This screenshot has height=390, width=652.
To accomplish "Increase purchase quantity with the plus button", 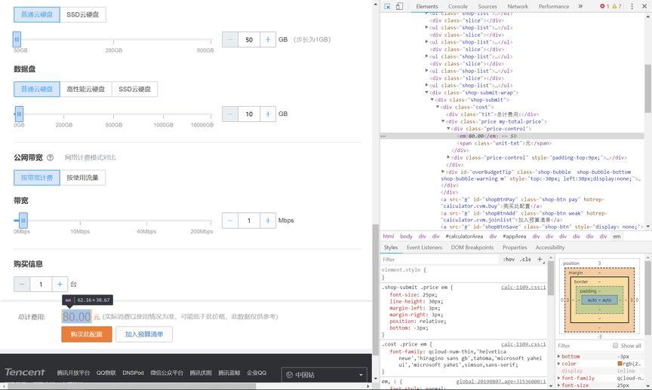I will tap(60, 285).
